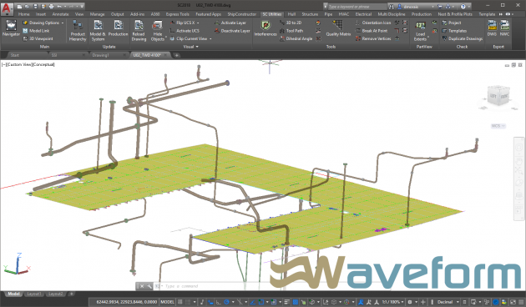Click the Reload Drawing icon

pos(139,30)
